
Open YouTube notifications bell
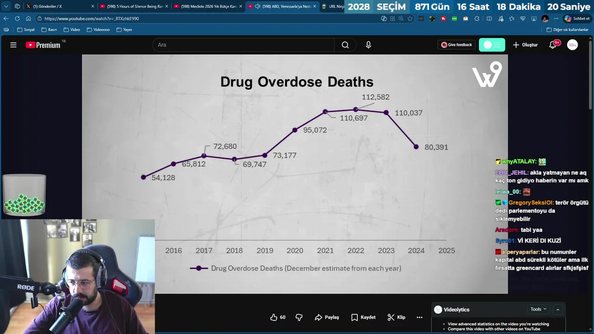pos(553,45)
